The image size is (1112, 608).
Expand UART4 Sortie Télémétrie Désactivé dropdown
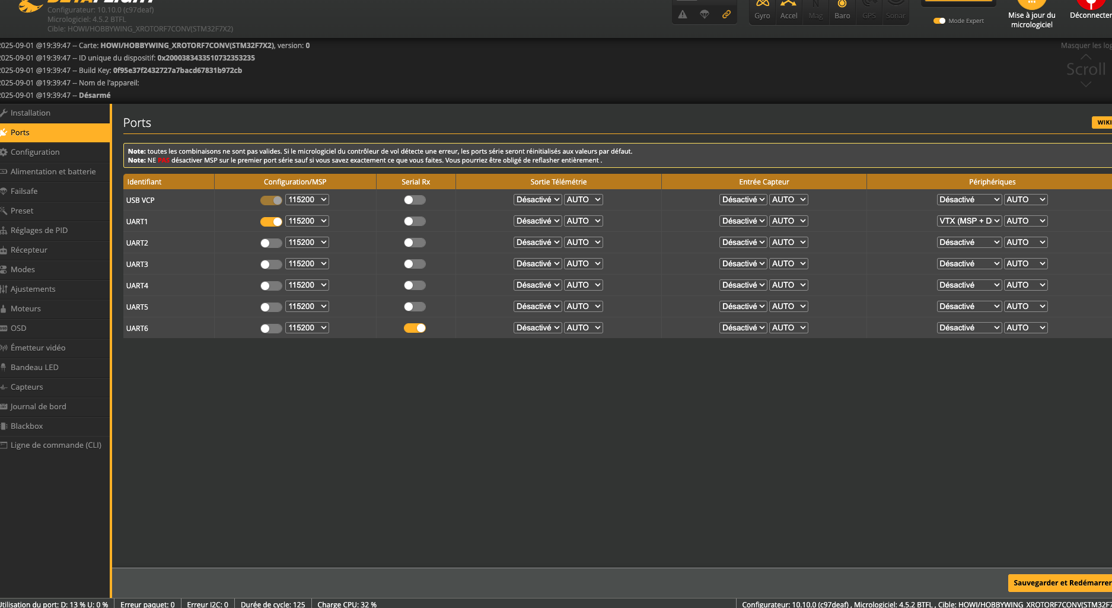point(537,285)
